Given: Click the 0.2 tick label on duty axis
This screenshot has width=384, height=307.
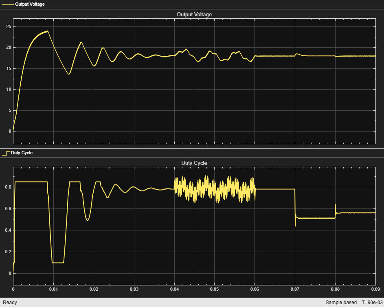Looking at the screenshot, I should [x=8, y=252].
